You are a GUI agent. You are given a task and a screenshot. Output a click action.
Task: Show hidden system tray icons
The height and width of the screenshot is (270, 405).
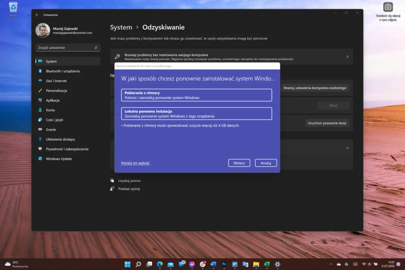[x=331, y=264]
